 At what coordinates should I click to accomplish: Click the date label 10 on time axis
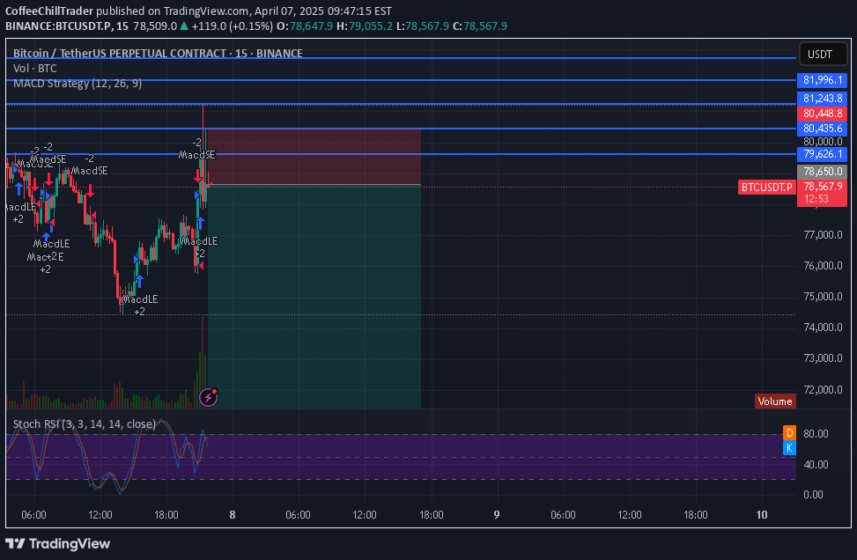[761, 514]
